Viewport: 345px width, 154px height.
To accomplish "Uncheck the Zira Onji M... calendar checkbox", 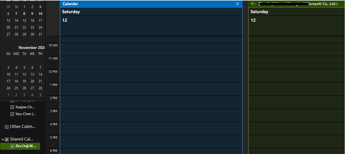I will tap(12, 146).
